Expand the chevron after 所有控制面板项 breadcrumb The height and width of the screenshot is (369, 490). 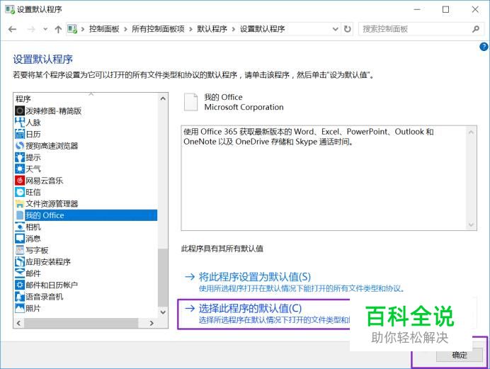tap(190, 29)
